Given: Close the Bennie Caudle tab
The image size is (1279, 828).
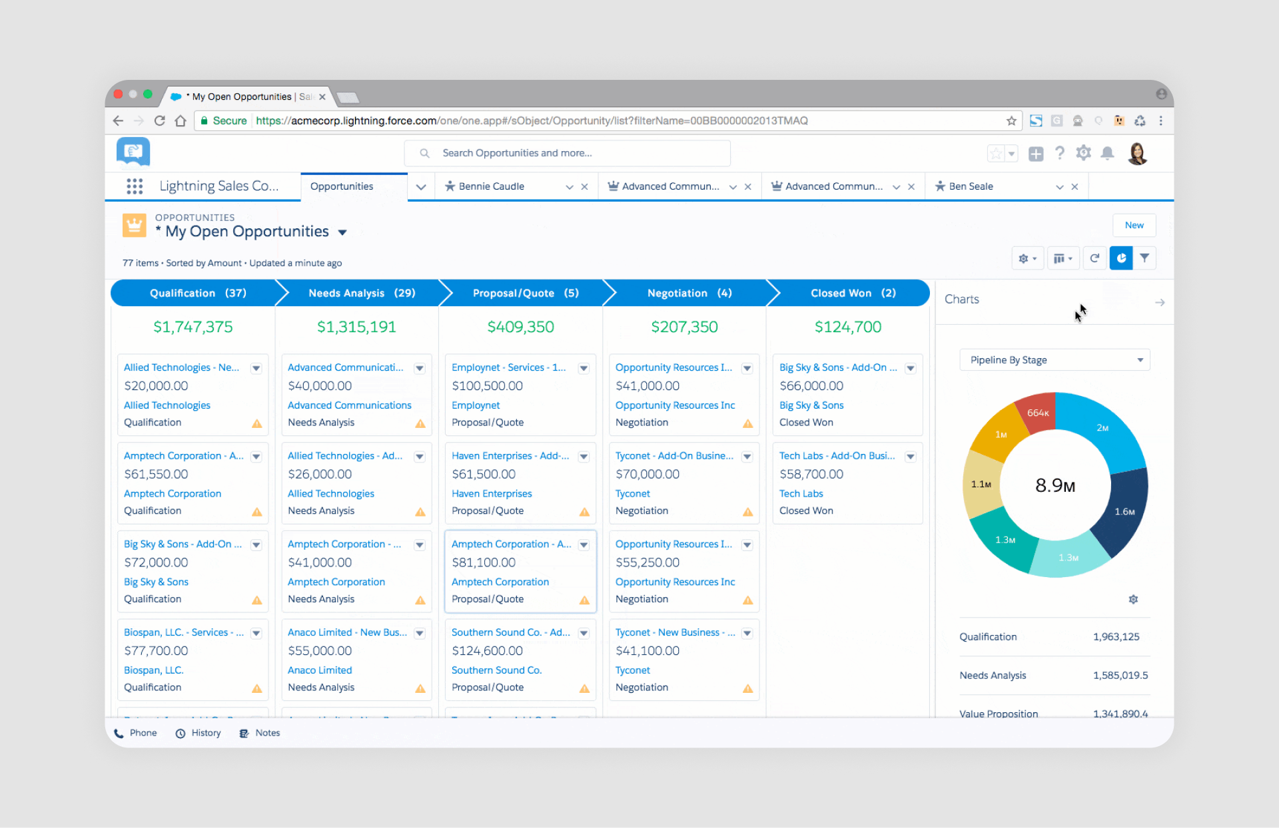Looking at the screenshot, I should (x=584, y=187).
